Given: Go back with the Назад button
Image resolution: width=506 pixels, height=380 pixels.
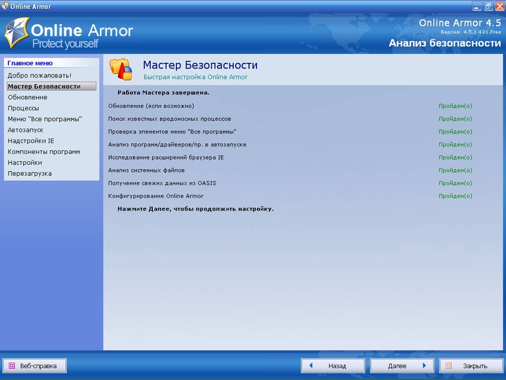Looking at the screenshot, I should (333, 366).
